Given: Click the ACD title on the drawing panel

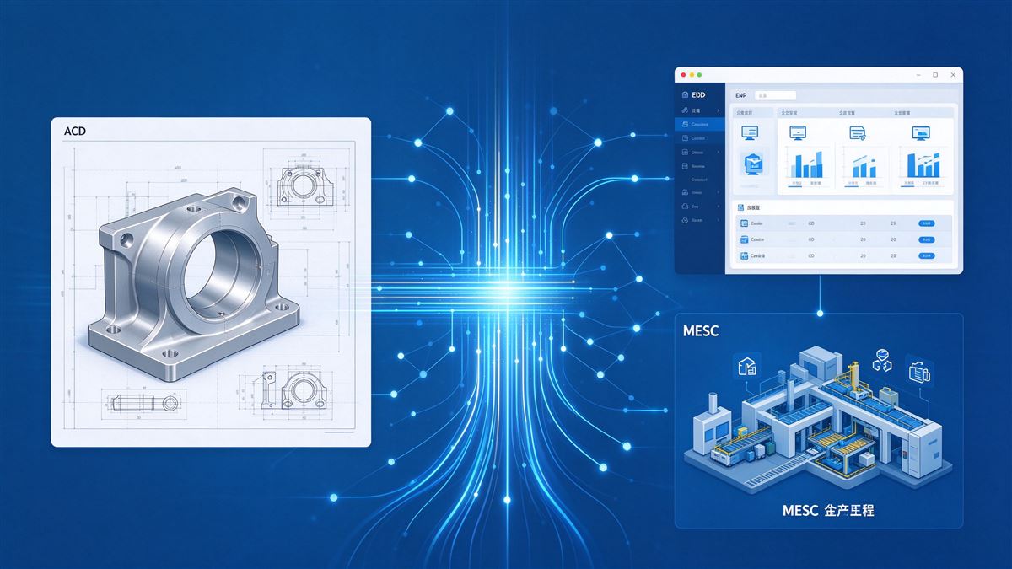Looking at the screenshot, I should click(75, 131).
